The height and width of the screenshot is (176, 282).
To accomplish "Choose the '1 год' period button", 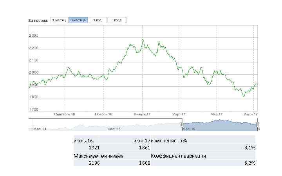I will (x=98, y=20).
